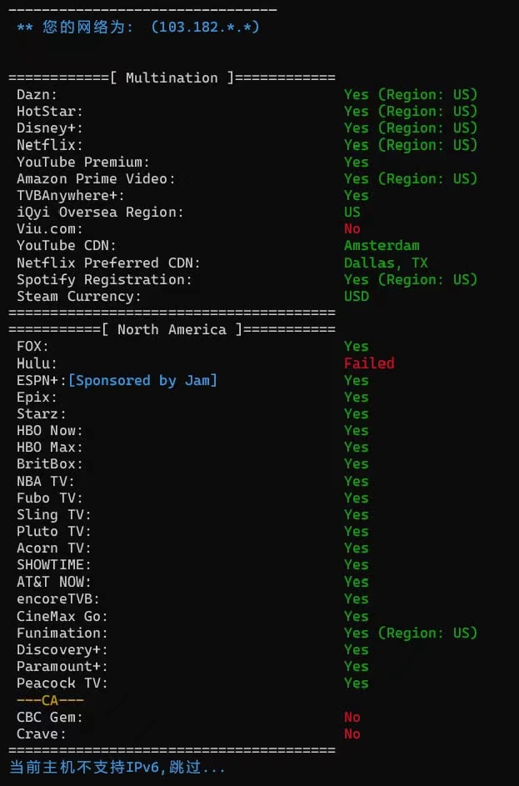Viewport: 519px width, 786px height.
Task: Click the iQyi Oversea Region US value
Action: pos(352,212)
